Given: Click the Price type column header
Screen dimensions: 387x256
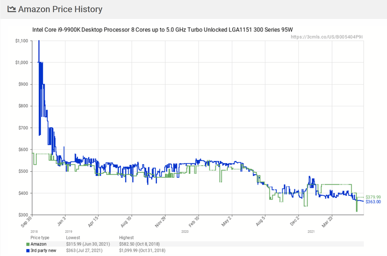Looking at the screenshot, I should point(40,238).
